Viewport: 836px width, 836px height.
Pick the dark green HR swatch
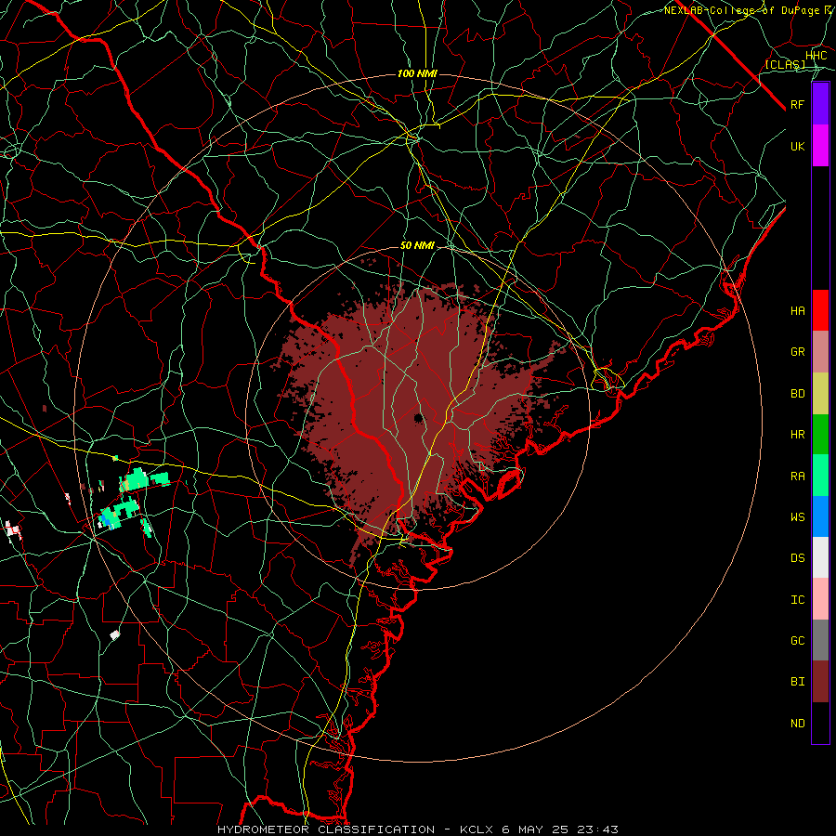coord(820,435)
